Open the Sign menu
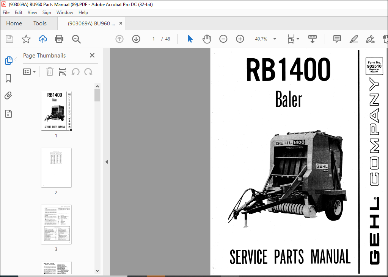The width and height of the screenshot is (388, 277). 47,12
